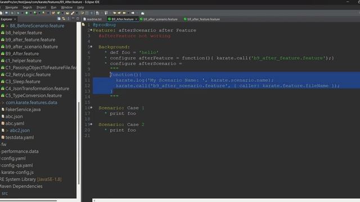The width and height of the screenshot is (360, 202).
Task: Click the rightmost toolbar icon after Forward arrow
Action: click(x=142, y=13)
